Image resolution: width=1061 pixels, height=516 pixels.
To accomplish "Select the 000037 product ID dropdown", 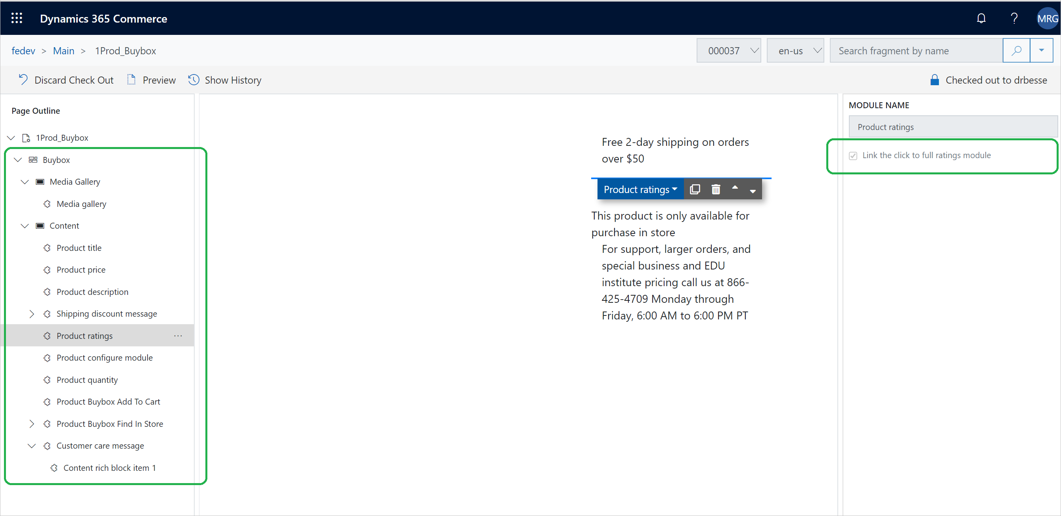I will (730, 51).
